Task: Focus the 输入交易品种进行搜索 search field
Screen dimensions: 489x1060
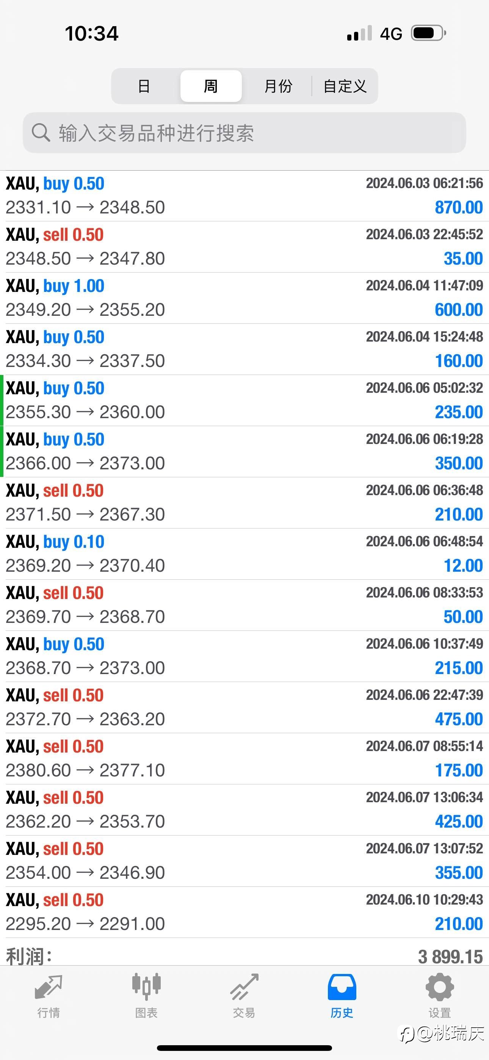Action: (x=244, y=133)
